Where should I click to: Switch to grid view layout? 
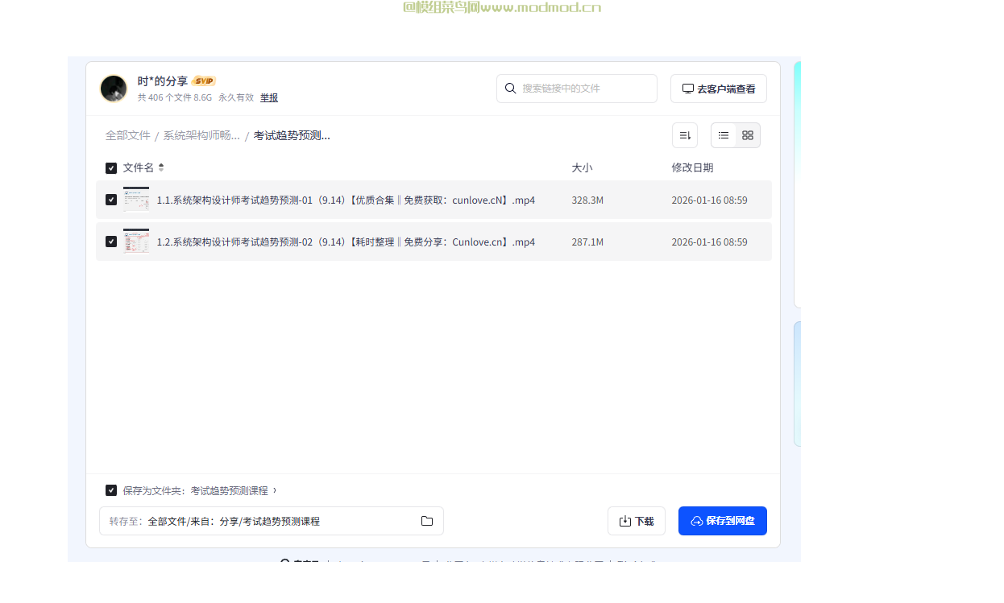coord(747,135)
